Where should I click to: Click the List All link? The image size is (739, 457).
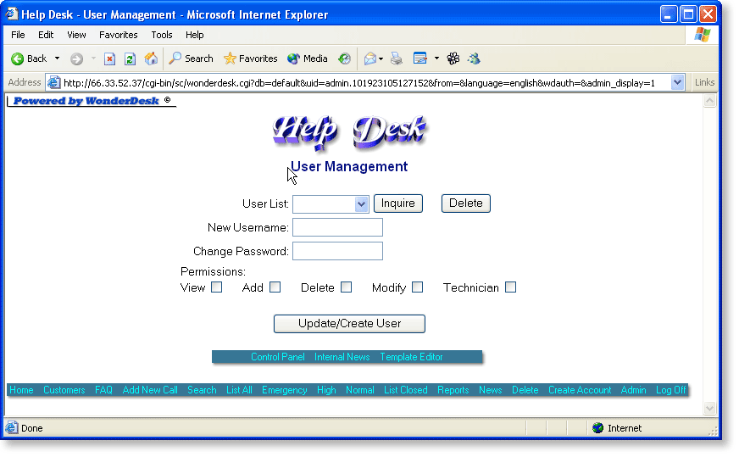[x=239, y=390]
